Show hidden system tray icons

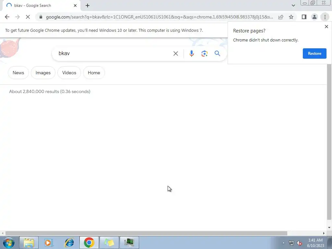[x=283, y=243]
